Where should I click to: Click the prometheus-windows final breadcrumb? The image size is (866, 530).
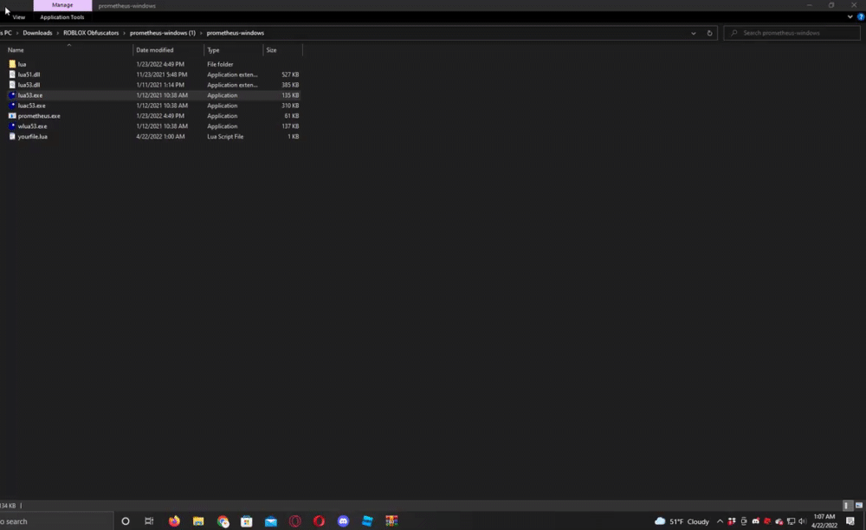coord(236,33)
